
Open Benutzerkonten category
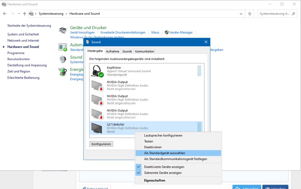point(18,59)
